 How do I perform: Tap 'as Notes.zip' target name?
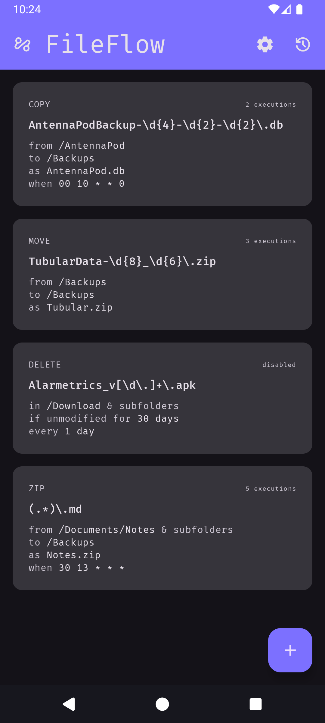tap(64, 555)
